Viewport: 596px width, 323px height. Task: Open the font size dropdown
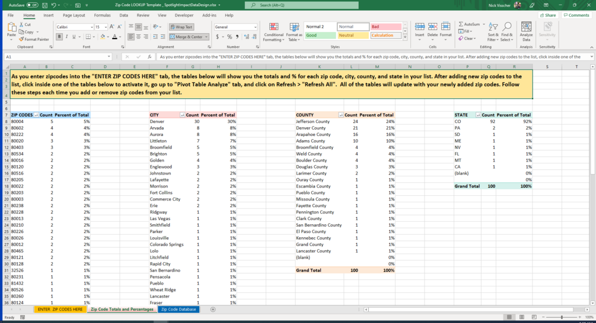[x=106, y=27]
